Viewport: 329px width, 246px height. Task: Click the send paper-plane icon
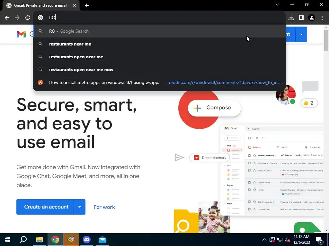tap(179, 158)
